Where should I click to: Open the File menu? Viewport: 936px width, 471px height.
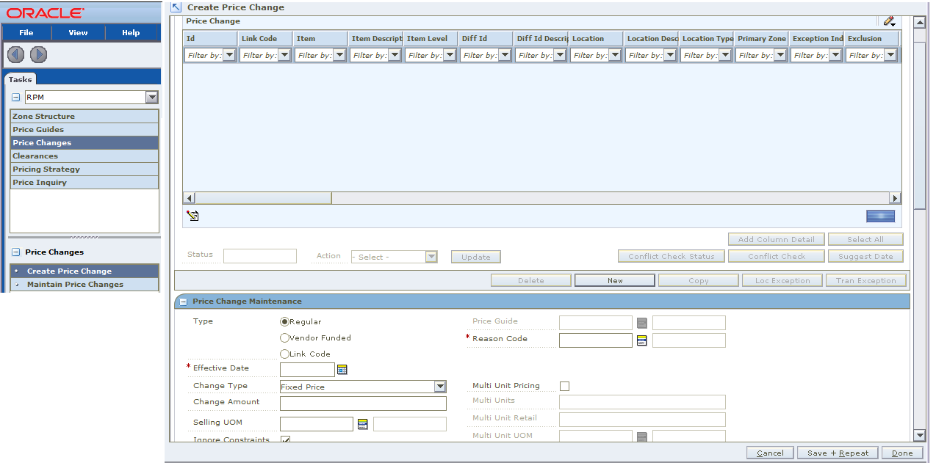26,32
